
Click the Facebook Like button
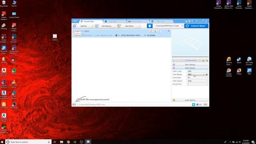199,104
